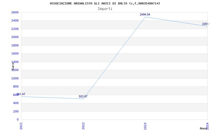210x131 pixels.
Task: Click the Anno axis title
Action: coord(204,128)
